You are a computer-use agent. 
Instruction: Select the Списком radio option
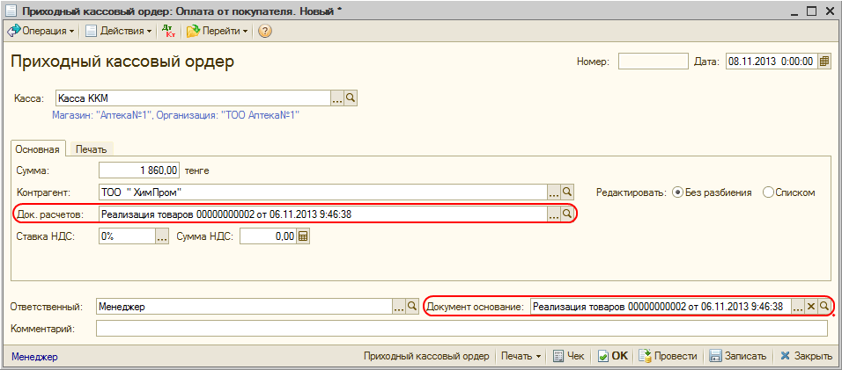768,192
